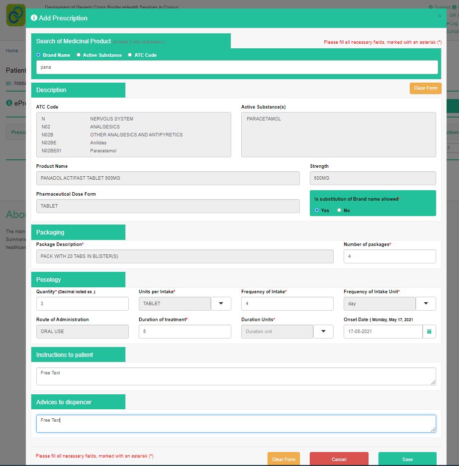Open the Units per Intake dropdown

coord(221,304)
